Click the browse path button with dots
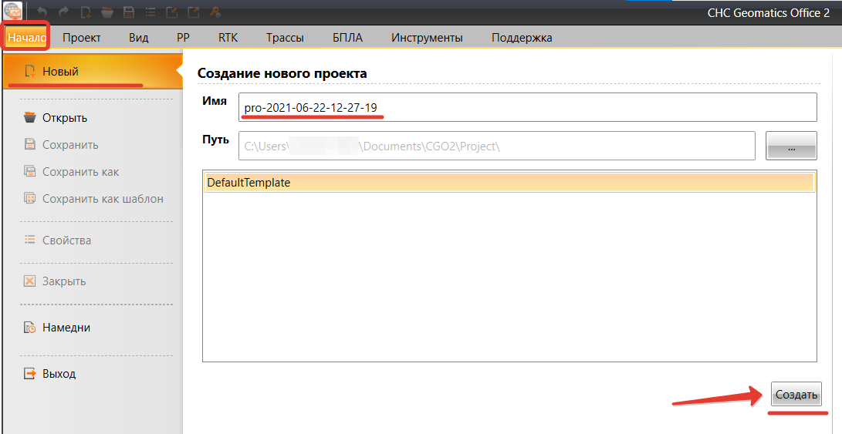This screenshot has width=842, height=434. pyautogui.click(x=791, y=146)
